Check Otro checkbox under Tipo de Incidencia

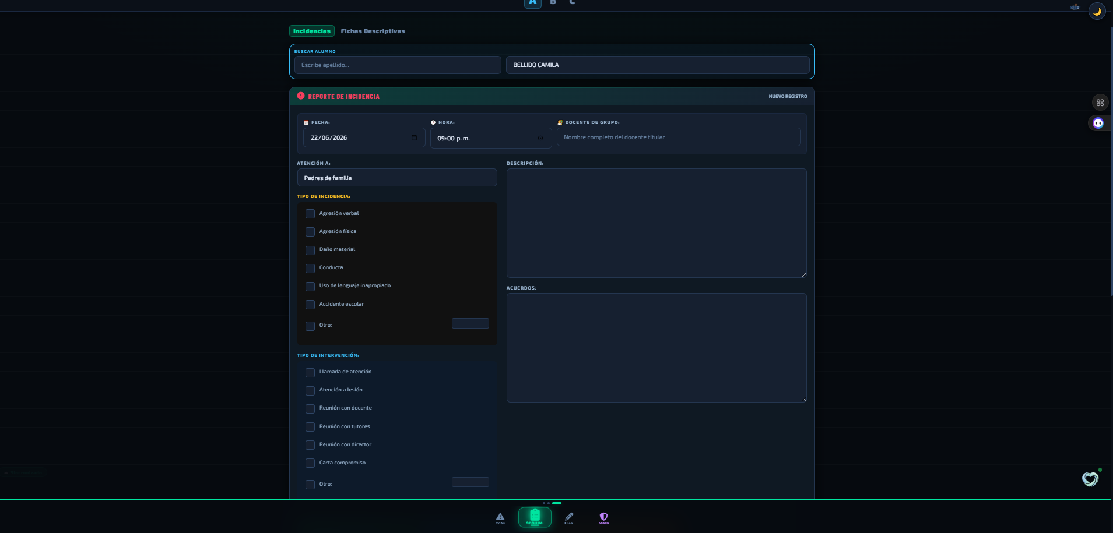click(310, 326)
